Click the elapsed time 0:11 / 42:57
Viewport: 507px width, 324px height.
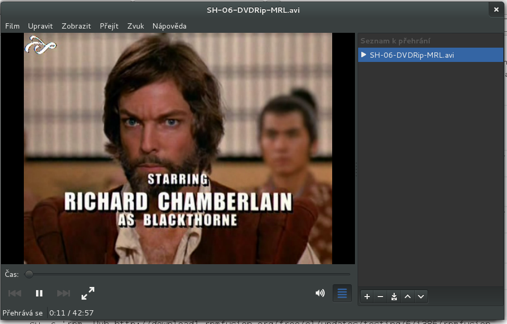72,313
